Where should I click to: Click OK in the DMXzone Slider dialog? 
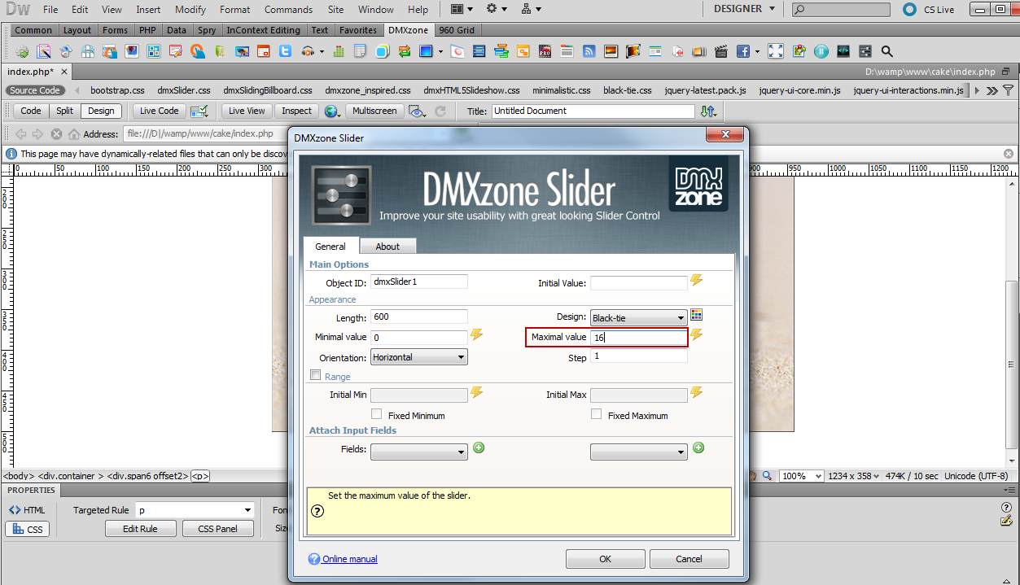[x=605, y=559]
